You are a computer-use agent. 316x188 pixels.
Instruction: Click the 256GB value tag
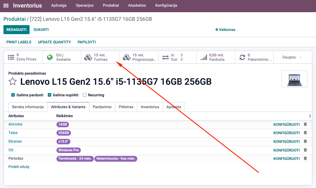coord(64,133)
